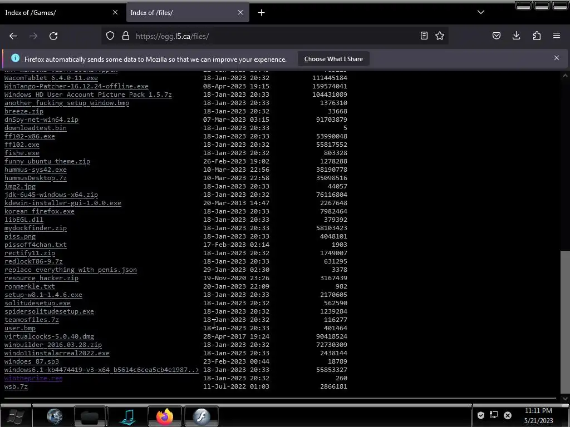Focus the URL address bar

[276, 36]
